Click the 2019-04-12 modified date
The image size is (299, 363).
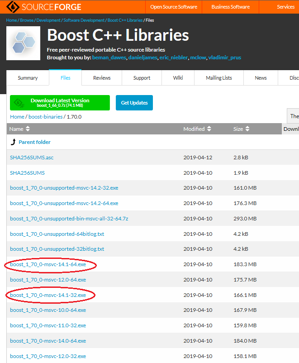tap(198, 158)
